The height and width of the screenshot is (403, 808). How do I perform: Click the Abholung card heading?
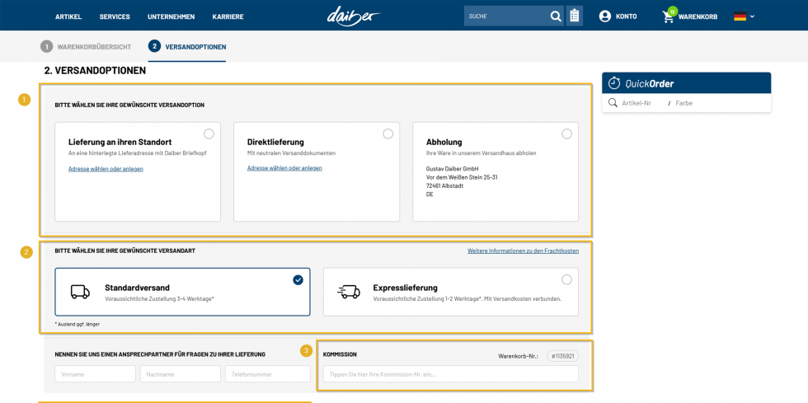[x=444, y=143]
